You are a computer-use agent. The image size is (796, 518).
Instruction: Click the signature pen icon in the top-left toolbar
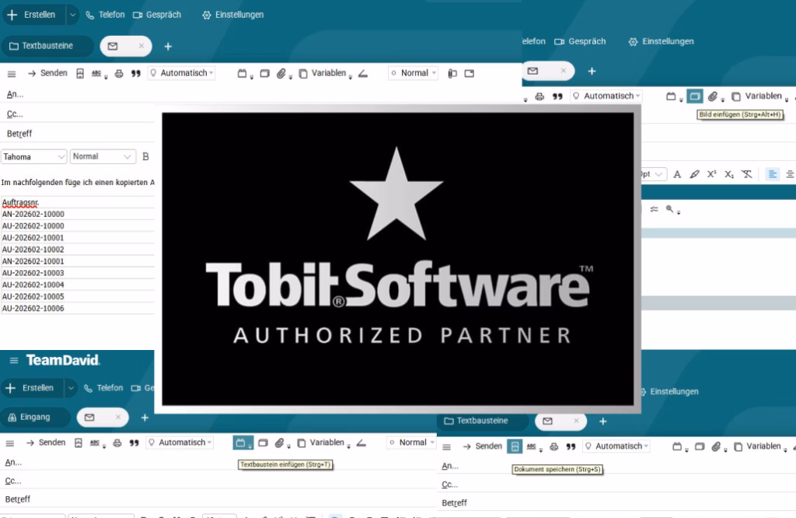click(362, 74)
